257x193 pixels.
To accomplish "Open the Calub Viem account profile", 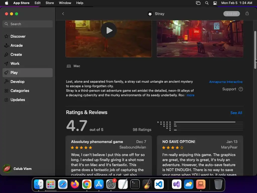I will click(x=17, y=169).
